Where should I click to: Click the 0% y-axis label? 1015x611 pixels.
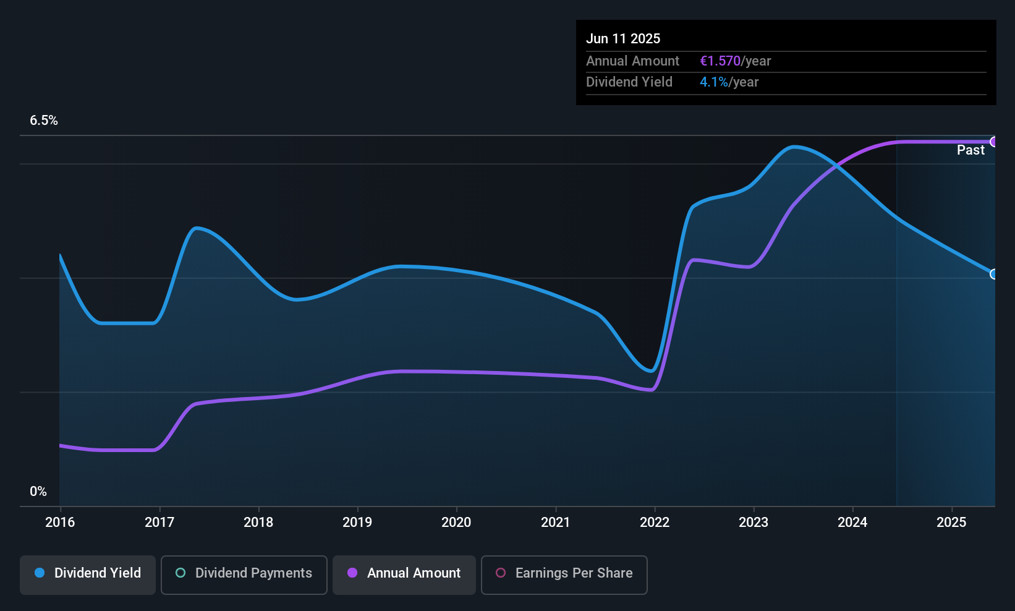coord(38,492)
